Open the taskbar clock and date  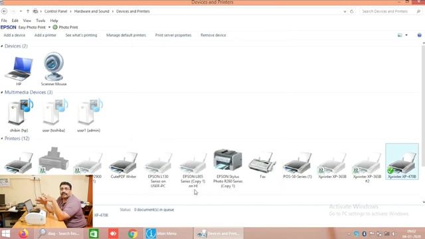click(411, 234)
